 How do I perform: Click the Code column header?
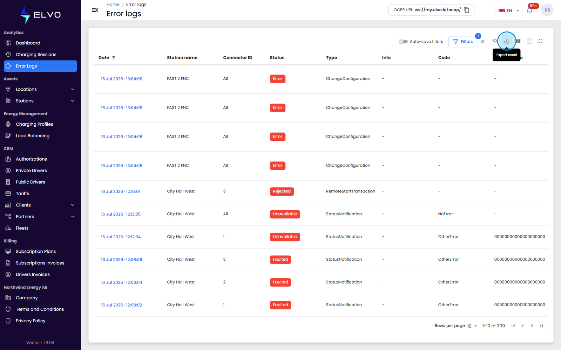point(444,58)
